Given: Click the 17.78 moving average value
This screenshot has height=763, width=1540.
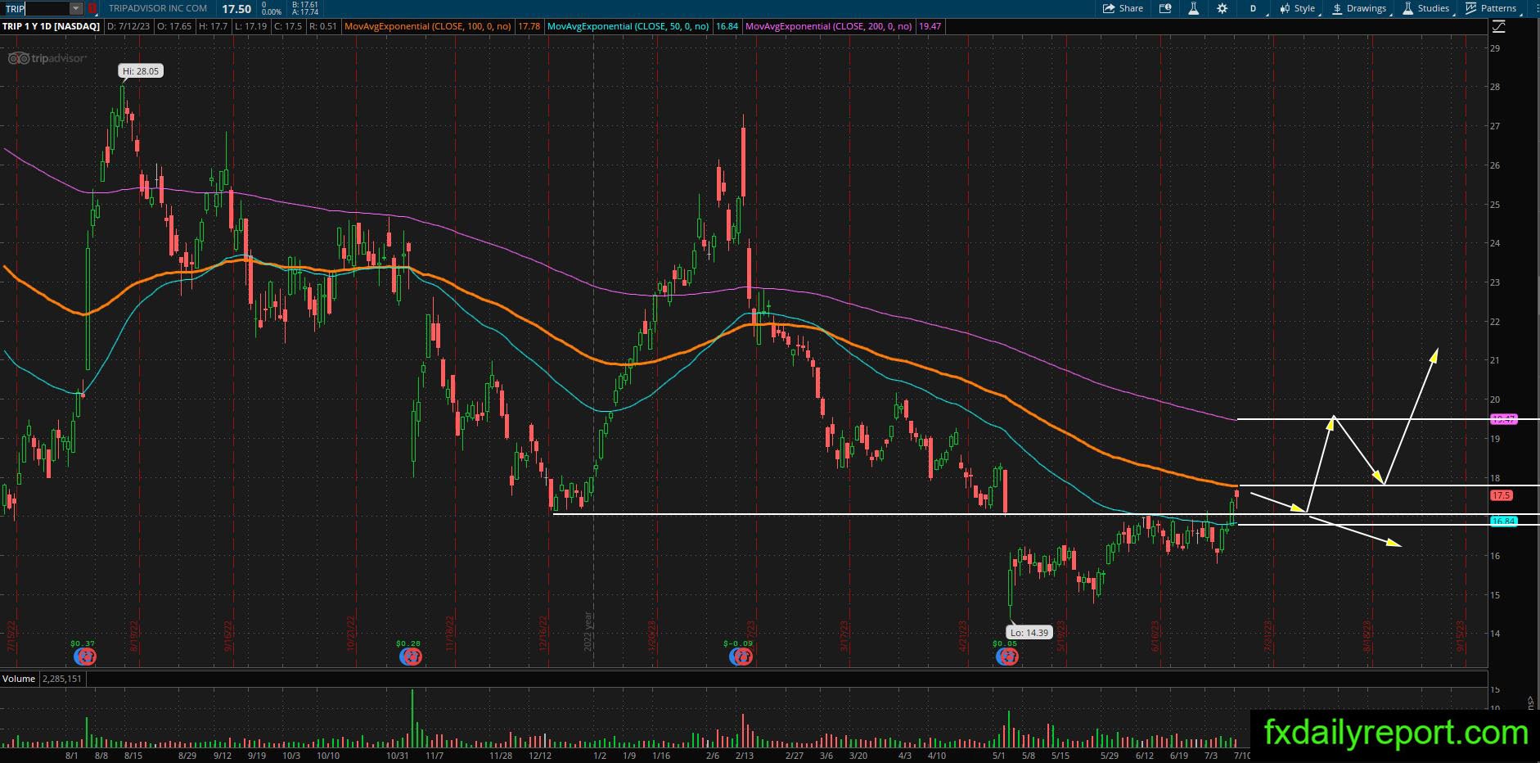Looking at the screenshot, I should pyautogui.click(x=529, y=26).
